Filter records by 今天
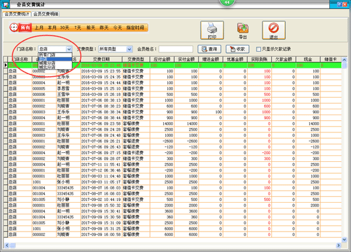Screen dimensions: 351x252 point(117,28)
